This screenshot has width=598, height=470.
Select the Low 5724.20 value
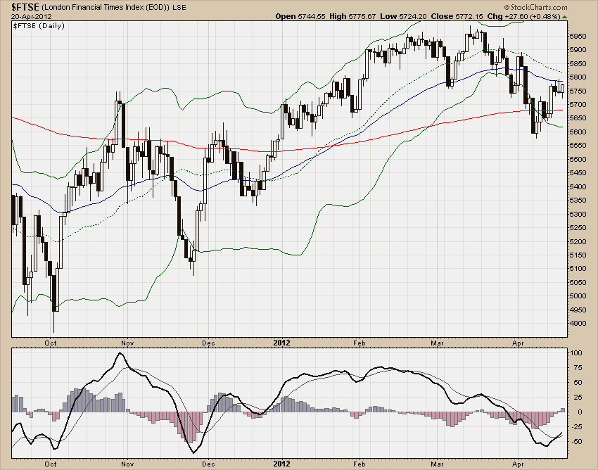coord(404,16)
